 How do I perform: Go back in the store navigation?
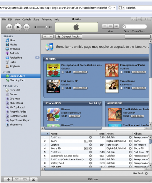(x=45, y=37)
